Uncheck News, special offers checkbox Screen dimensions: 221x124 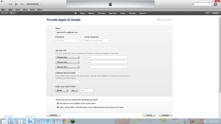[58, 107]
